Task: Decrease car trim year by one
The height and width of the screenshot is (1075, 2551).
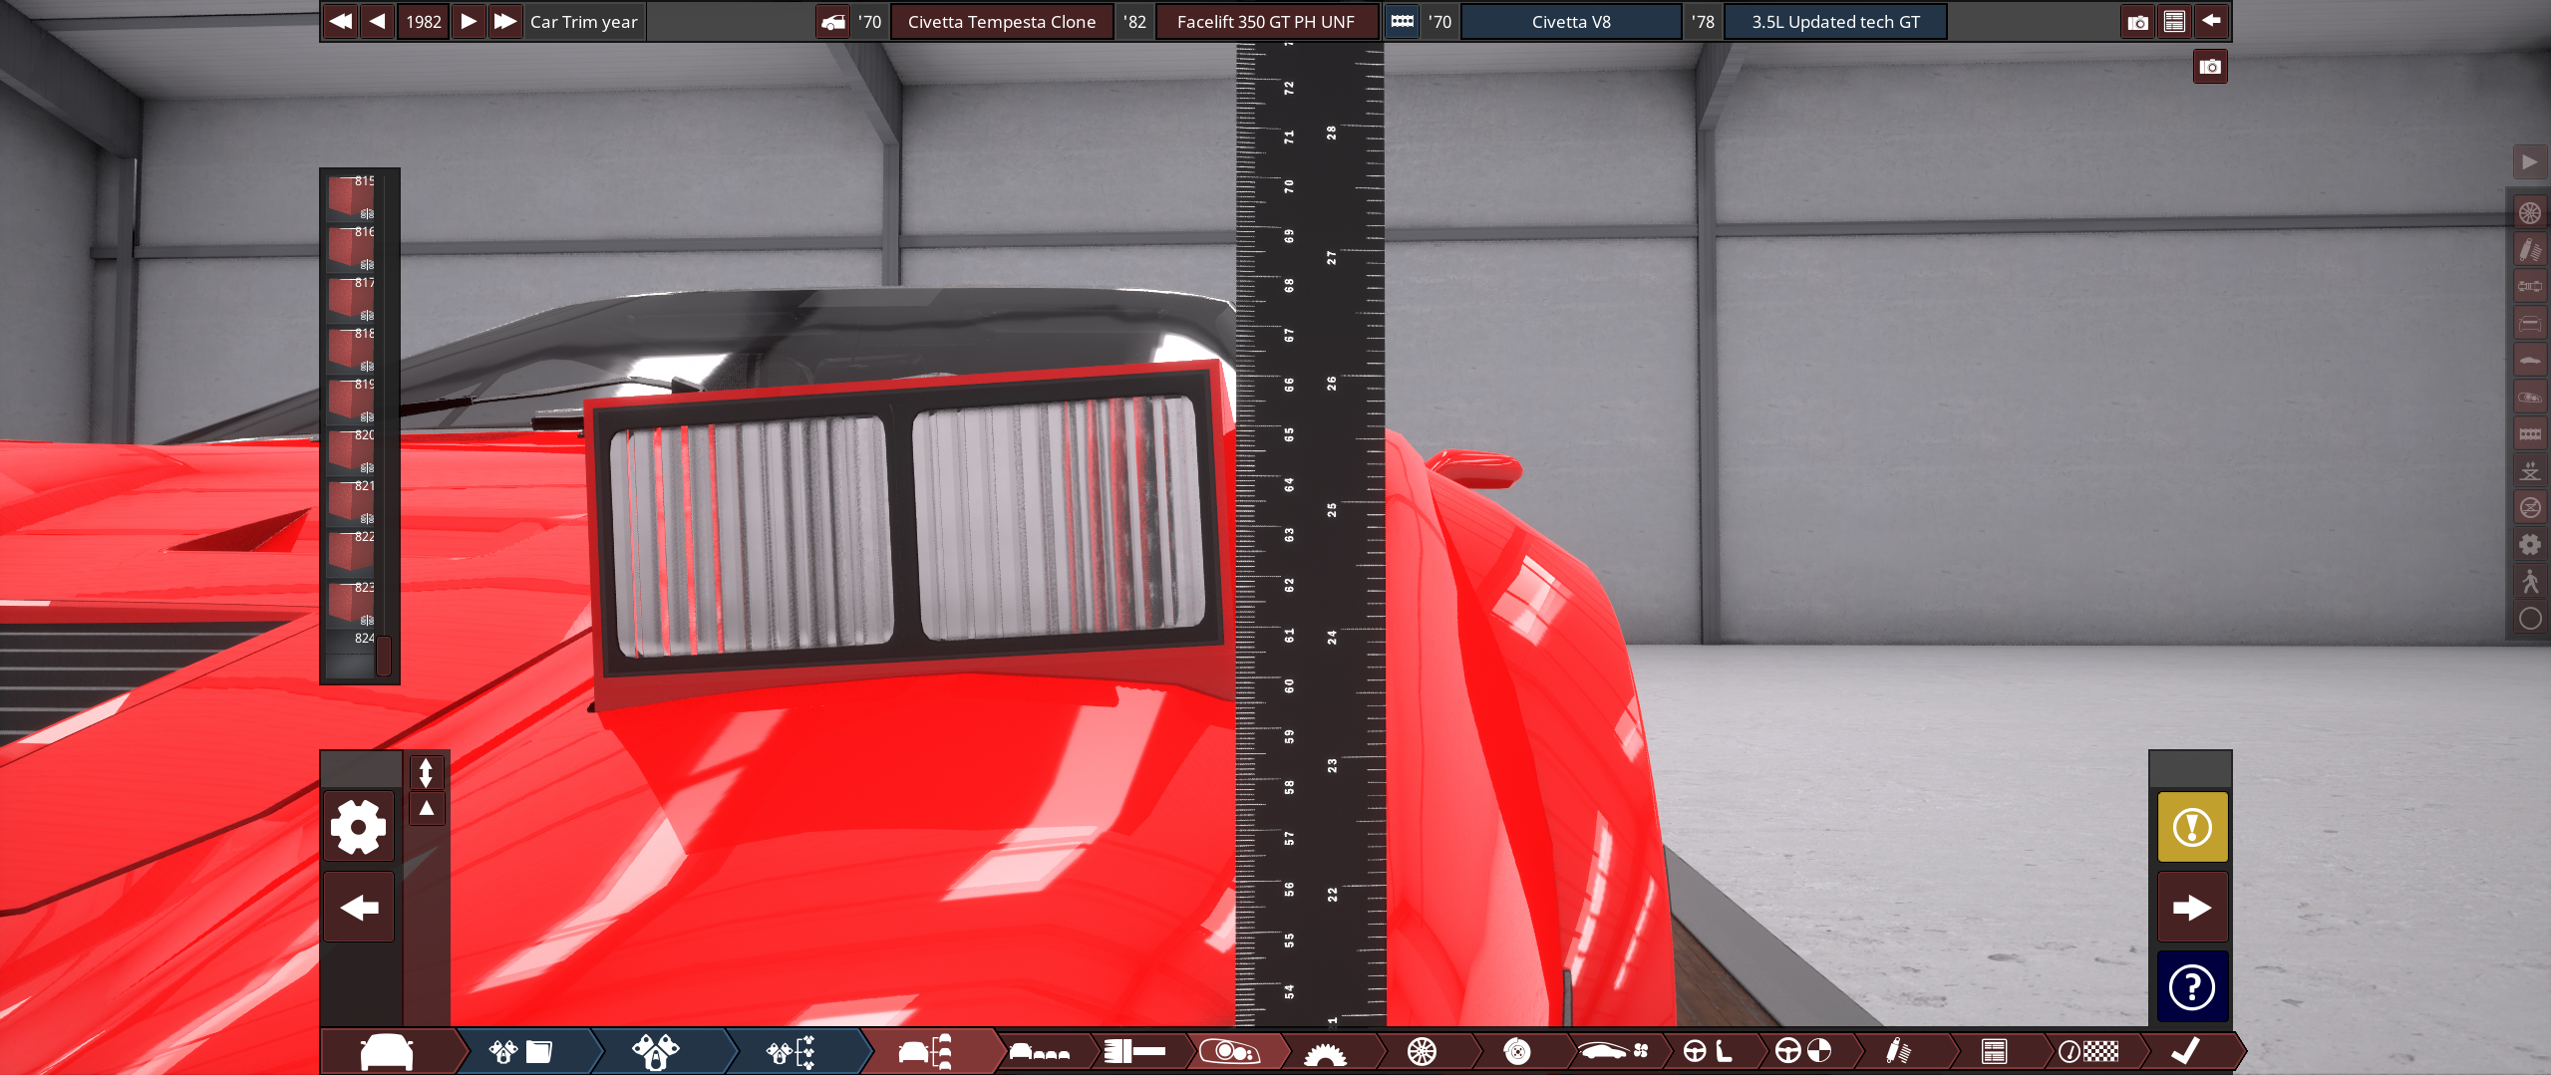Action: coord(377,21)
